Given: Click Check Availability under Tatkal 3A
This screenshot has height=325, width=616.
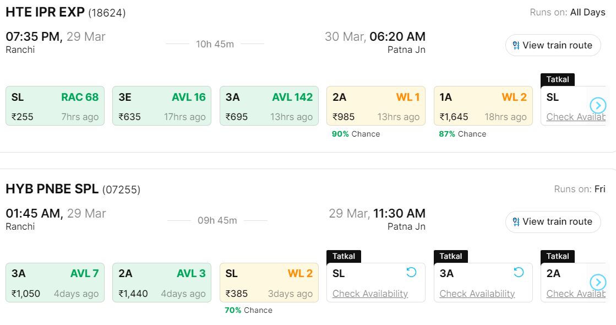Looking at the screenshot, I should click(477, 294).
